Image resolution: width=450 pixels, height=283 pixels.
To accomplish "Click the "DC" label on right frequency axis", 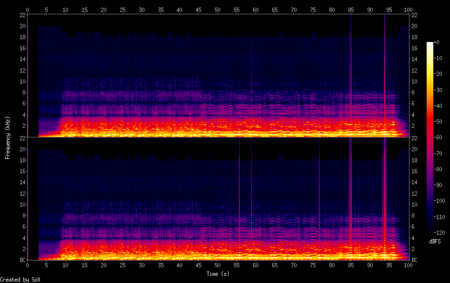I will click(414, 260).
